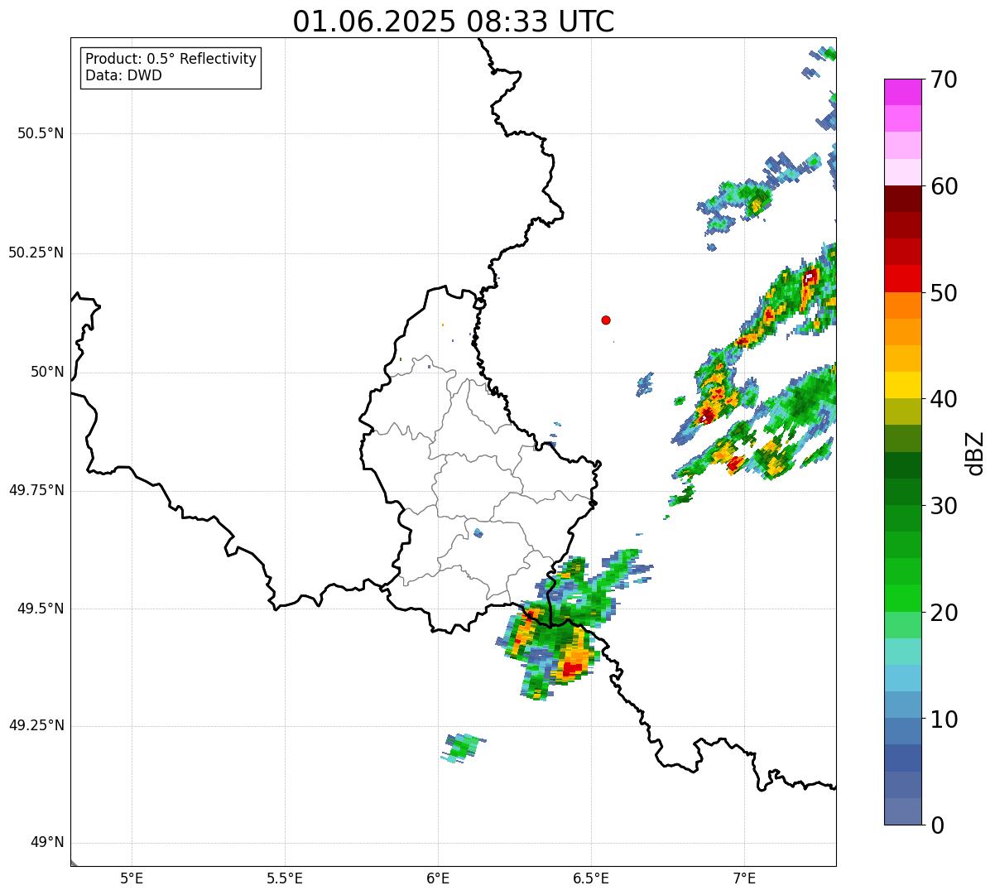Screen dimensions: 995x895
Task: Click the 6.5°E longitude label
Action: [591, 878]
